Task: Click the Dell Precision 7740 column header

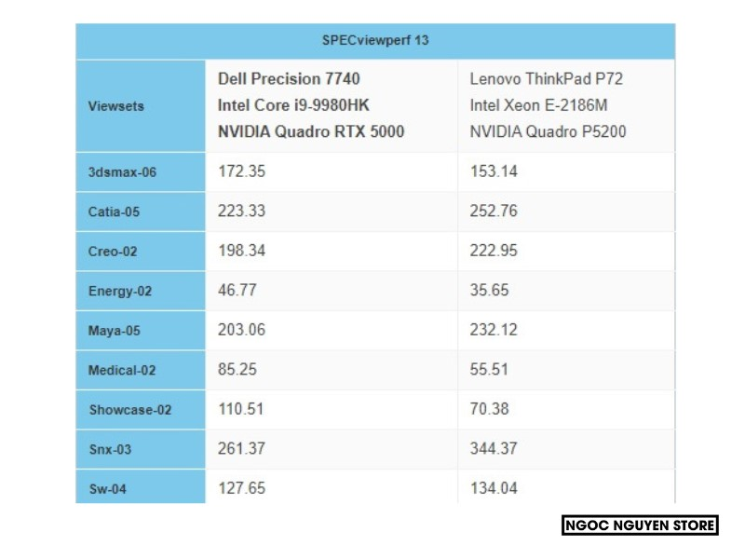Action: click(311, 105)
